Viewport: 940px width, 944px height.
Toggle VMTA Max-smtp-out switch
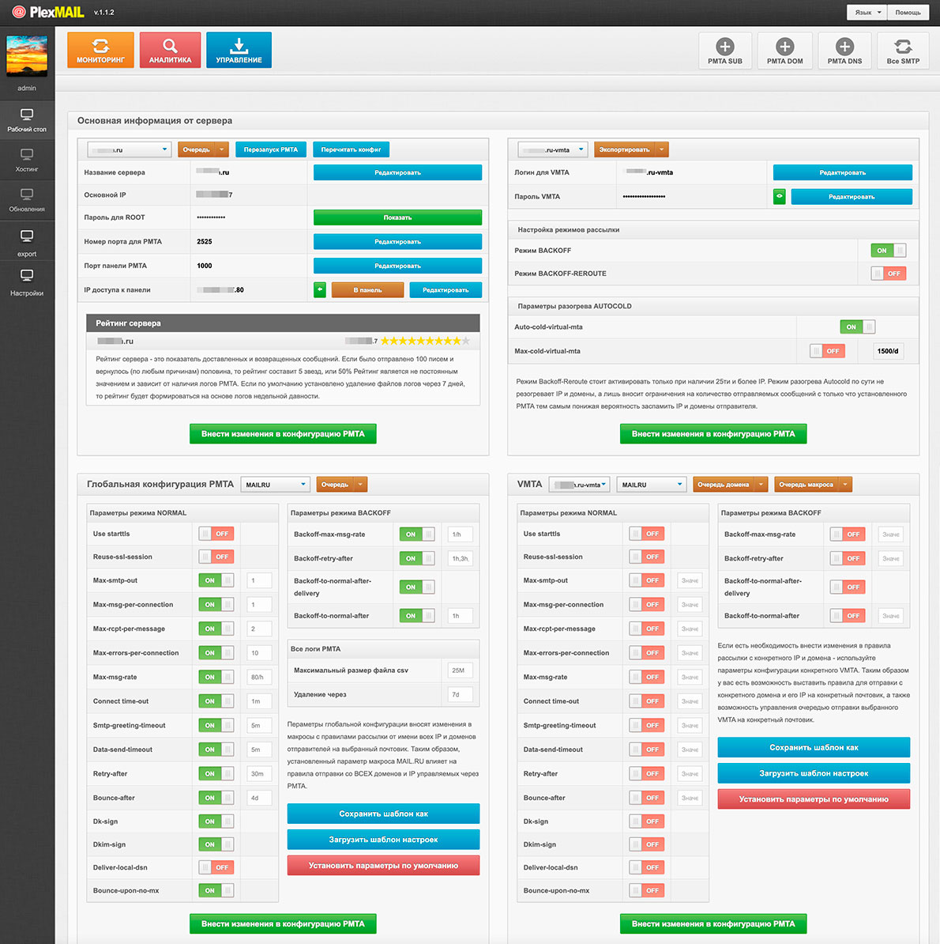point(646,580)
